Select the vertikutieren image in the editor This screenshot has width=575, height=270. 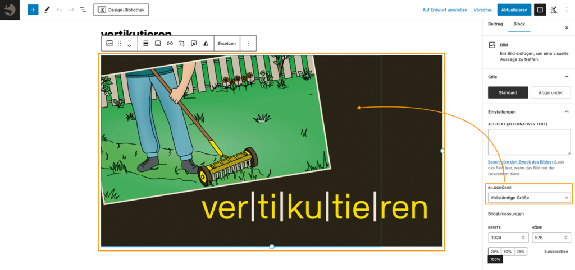[x=272, y=151]
